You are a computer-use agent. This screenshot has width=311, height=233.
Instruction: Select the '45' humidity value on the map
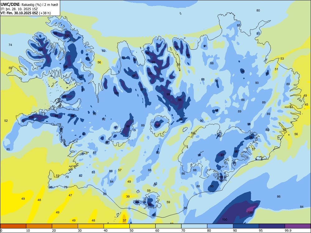coord(306,105)
